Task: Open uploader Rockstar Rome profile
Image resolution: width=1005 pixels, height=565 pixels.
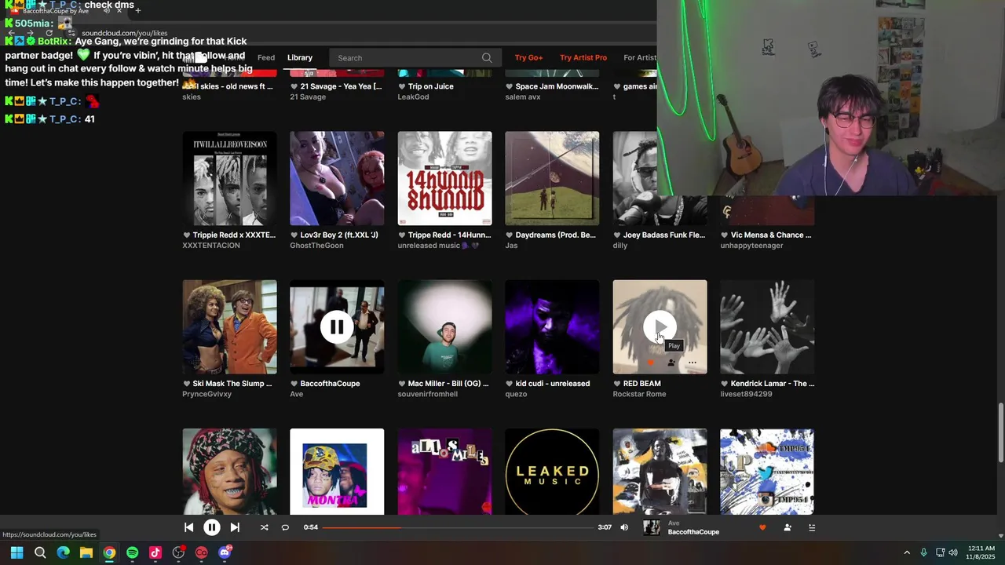Action: tap(639, 394)
